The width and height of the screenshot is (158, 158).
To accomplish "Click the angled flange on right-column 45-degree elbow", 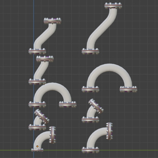I will 96,106.
